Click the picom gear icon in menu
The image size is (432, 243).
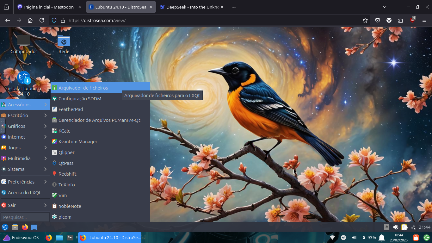(x=54, y=217)
